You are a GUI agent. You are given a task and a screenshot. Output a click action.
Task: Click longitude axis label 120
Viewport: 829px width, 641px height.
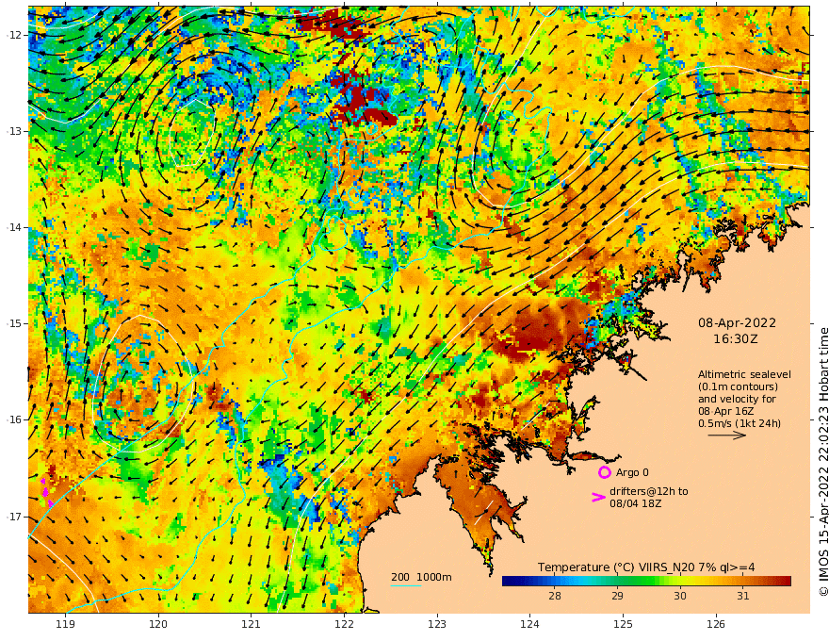[x=158, y=624]
